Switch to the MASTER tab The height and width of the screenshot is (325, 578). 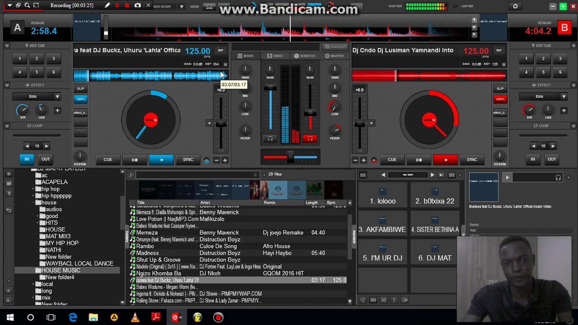tap(334, 56)
